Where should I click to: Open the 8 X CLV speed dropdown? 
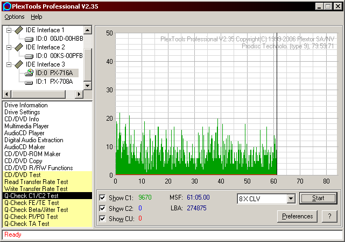click(x=291, y=199)
